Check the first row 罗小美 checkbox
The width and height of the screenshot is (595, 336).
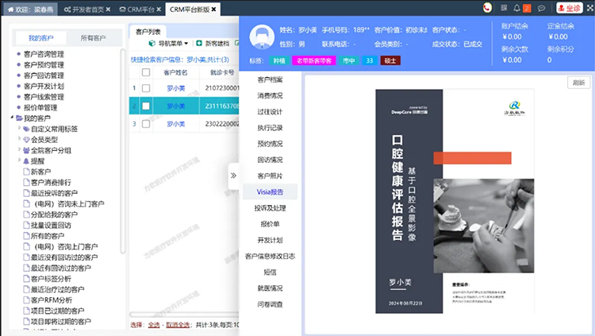[145, 87]
